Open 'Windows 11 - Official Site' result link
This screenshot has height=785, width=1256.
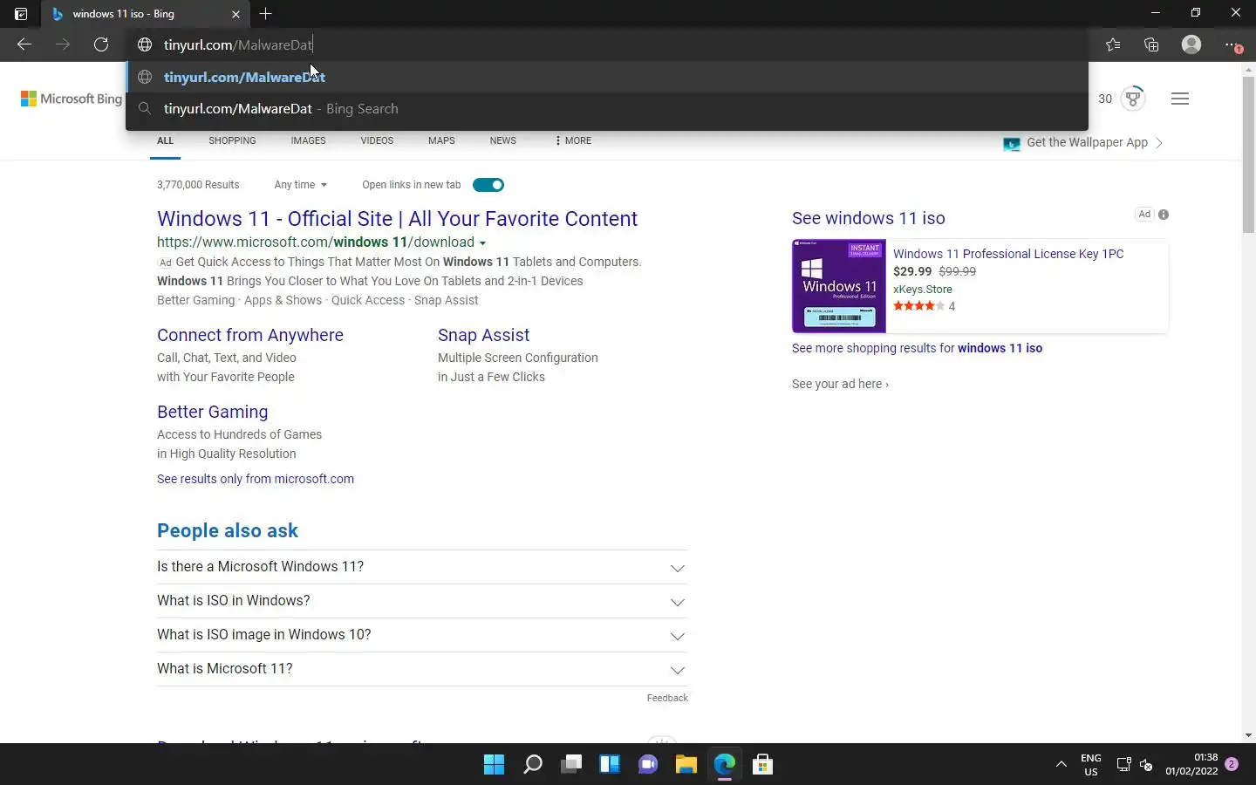click(x=397, y=219)
